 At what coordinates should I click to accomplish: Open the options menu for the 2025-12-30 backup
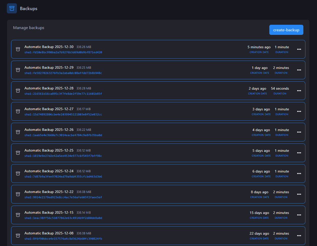299,49
